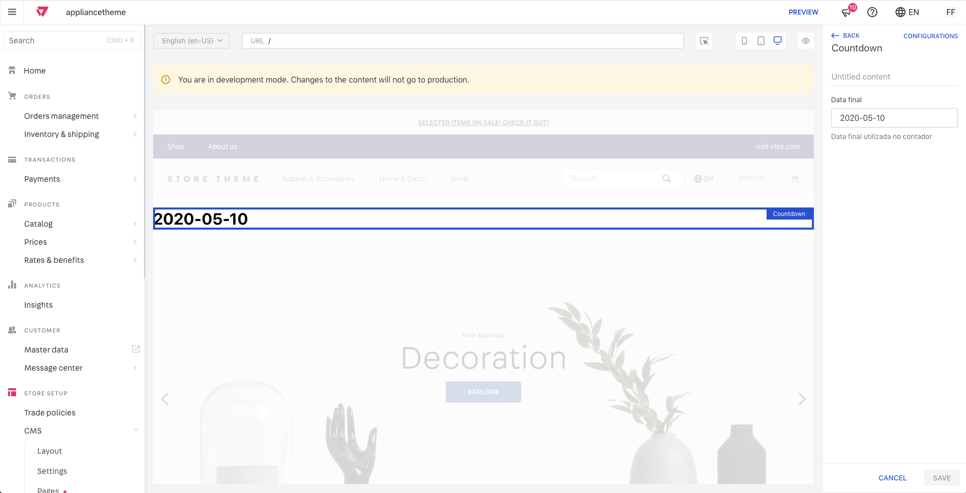Viewport: 966px width, 493px height.
Task: Expand Rates & benefits submenu
Action: click(135, 260)
